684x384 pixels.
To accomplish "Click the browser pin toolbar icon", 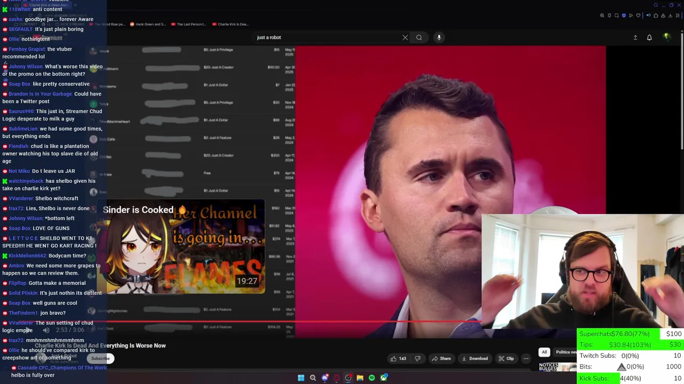I will coord(609,15).
